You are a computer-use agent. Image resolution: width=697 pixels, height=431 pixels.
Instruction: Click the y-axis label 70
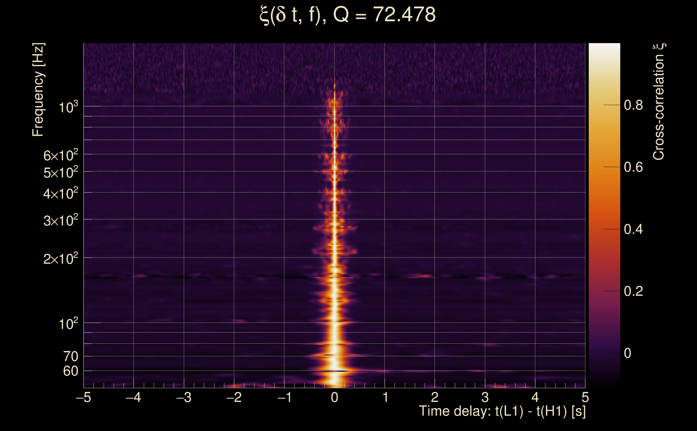[70, 357]
